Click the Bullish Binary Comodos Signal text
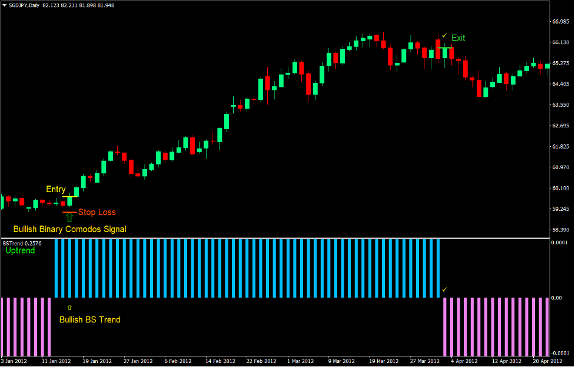This screenshot has width=575, height=367. [x=69, y=229]
